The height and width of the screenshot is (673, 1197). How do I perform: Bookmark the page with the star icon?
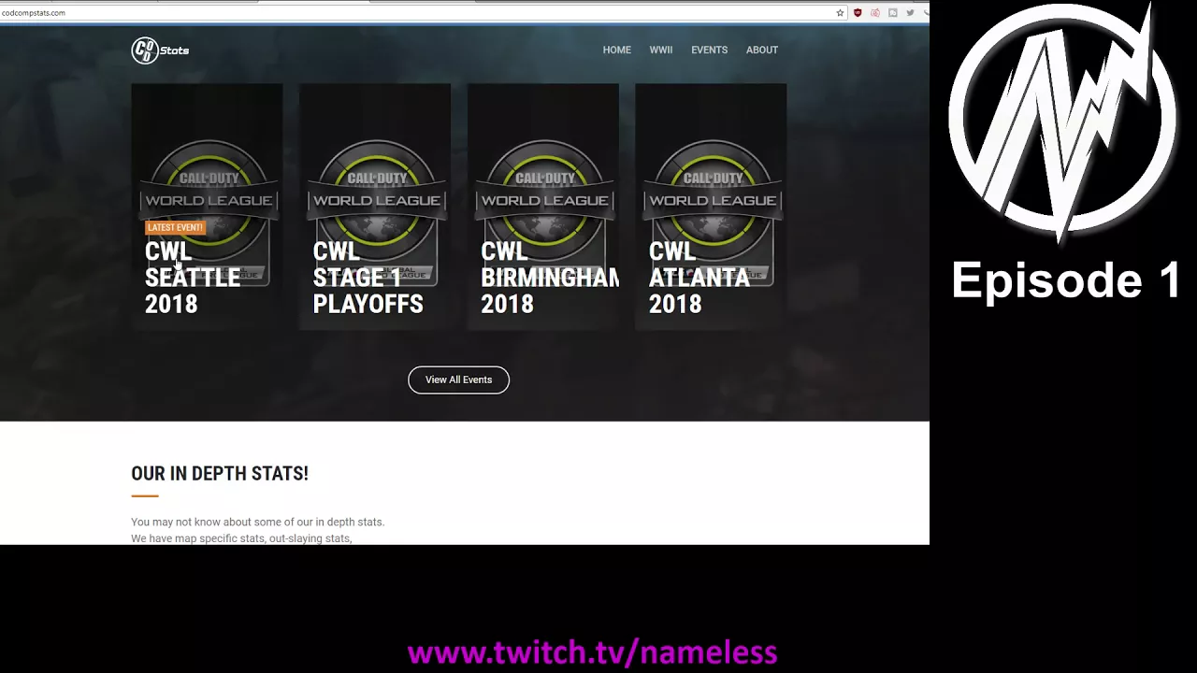point(840,13)
